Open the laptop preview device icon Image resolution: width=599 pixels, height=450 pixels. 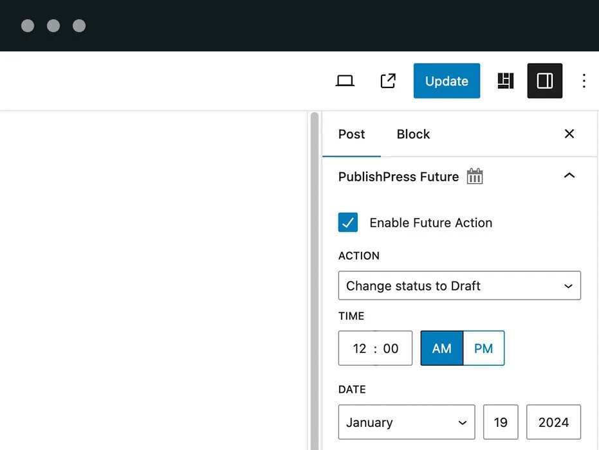coord(345,81)
